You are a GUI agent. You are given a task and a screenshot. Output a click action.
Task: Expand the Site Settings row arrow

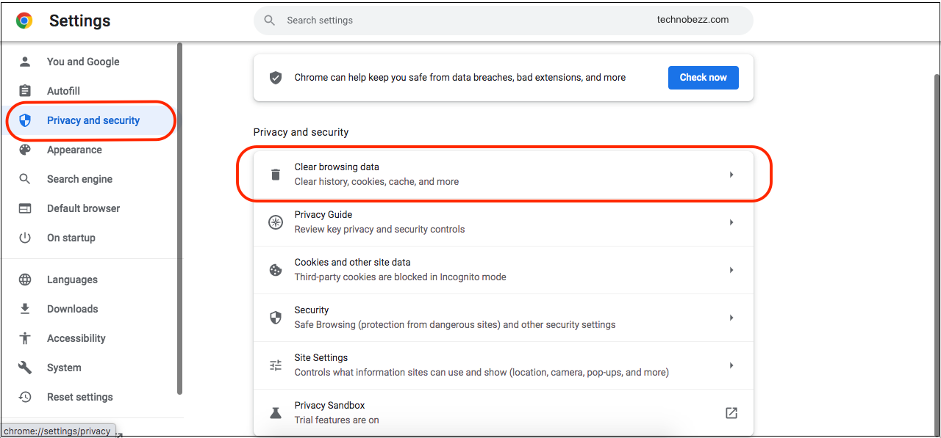731,365
